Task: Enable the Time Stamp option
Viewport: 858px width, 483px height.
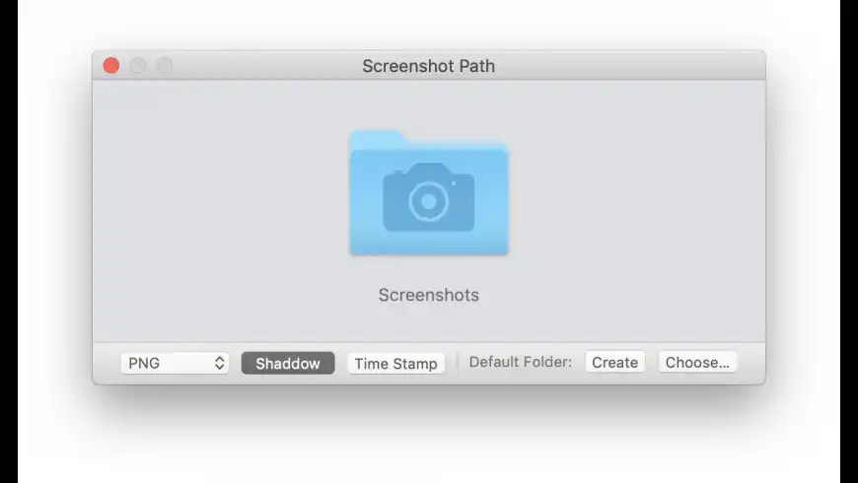Action: 395,363
